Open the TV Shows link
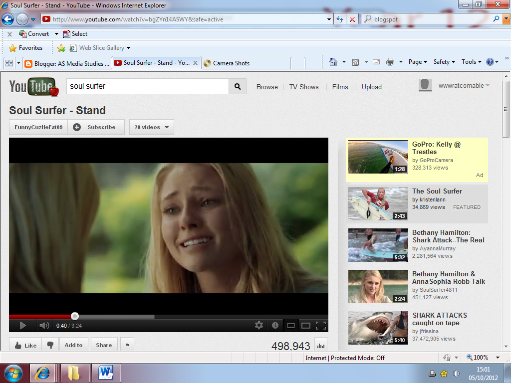The height and width of the screenshot is (383, 511). pos(304,87)
